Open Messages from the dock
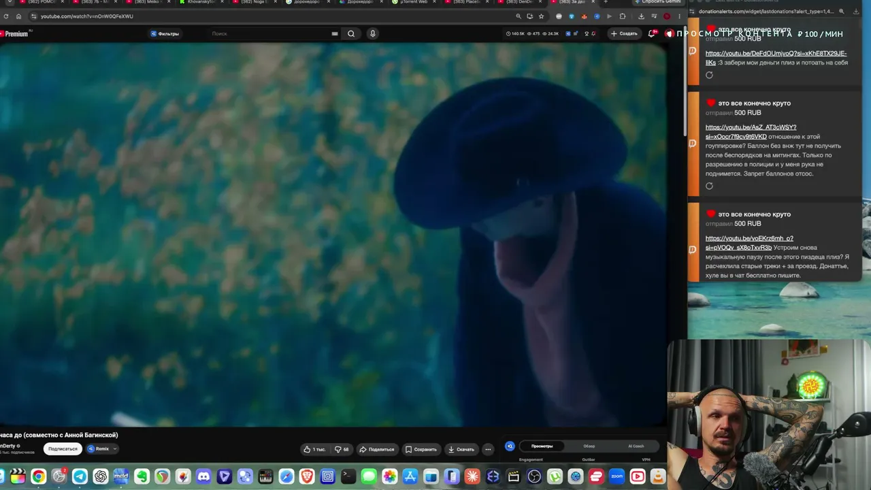 [x=369, y=476]
